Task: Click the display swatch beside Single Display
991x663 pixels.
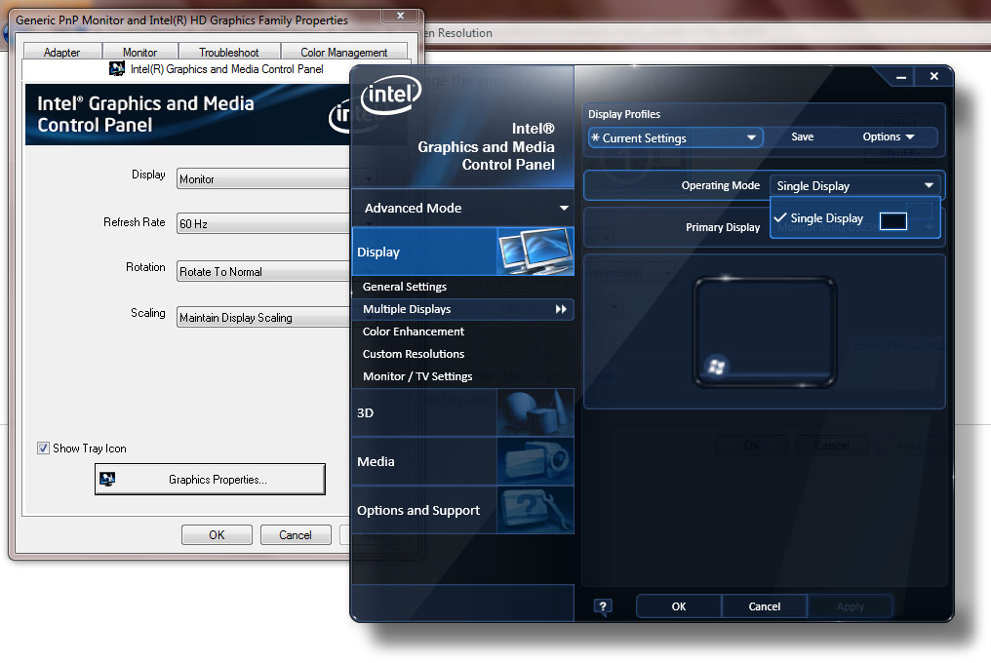Action: tap(893, 221)
